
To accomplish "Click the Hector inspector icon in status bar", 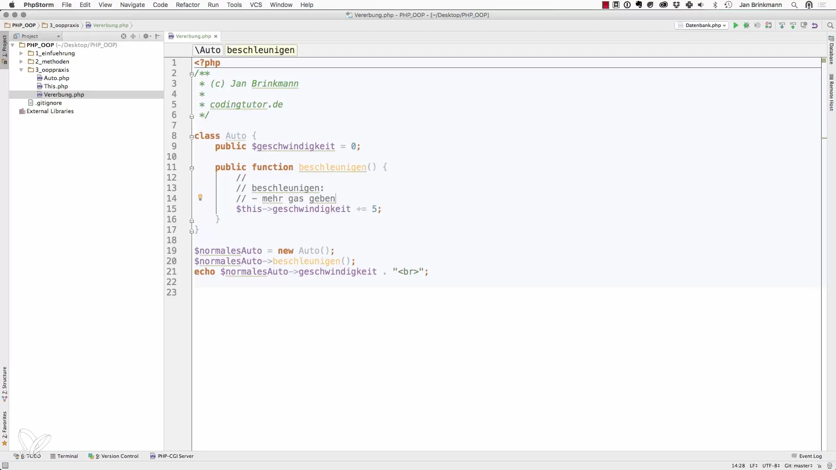I will pos(829,466).
